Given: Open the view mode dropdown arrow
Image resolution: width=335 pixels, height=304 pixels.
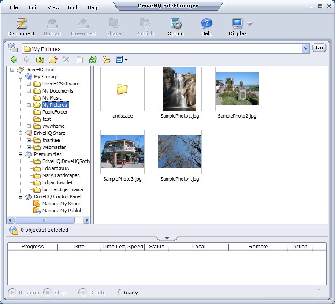Looking at the screenshot, I should (126, 60).
